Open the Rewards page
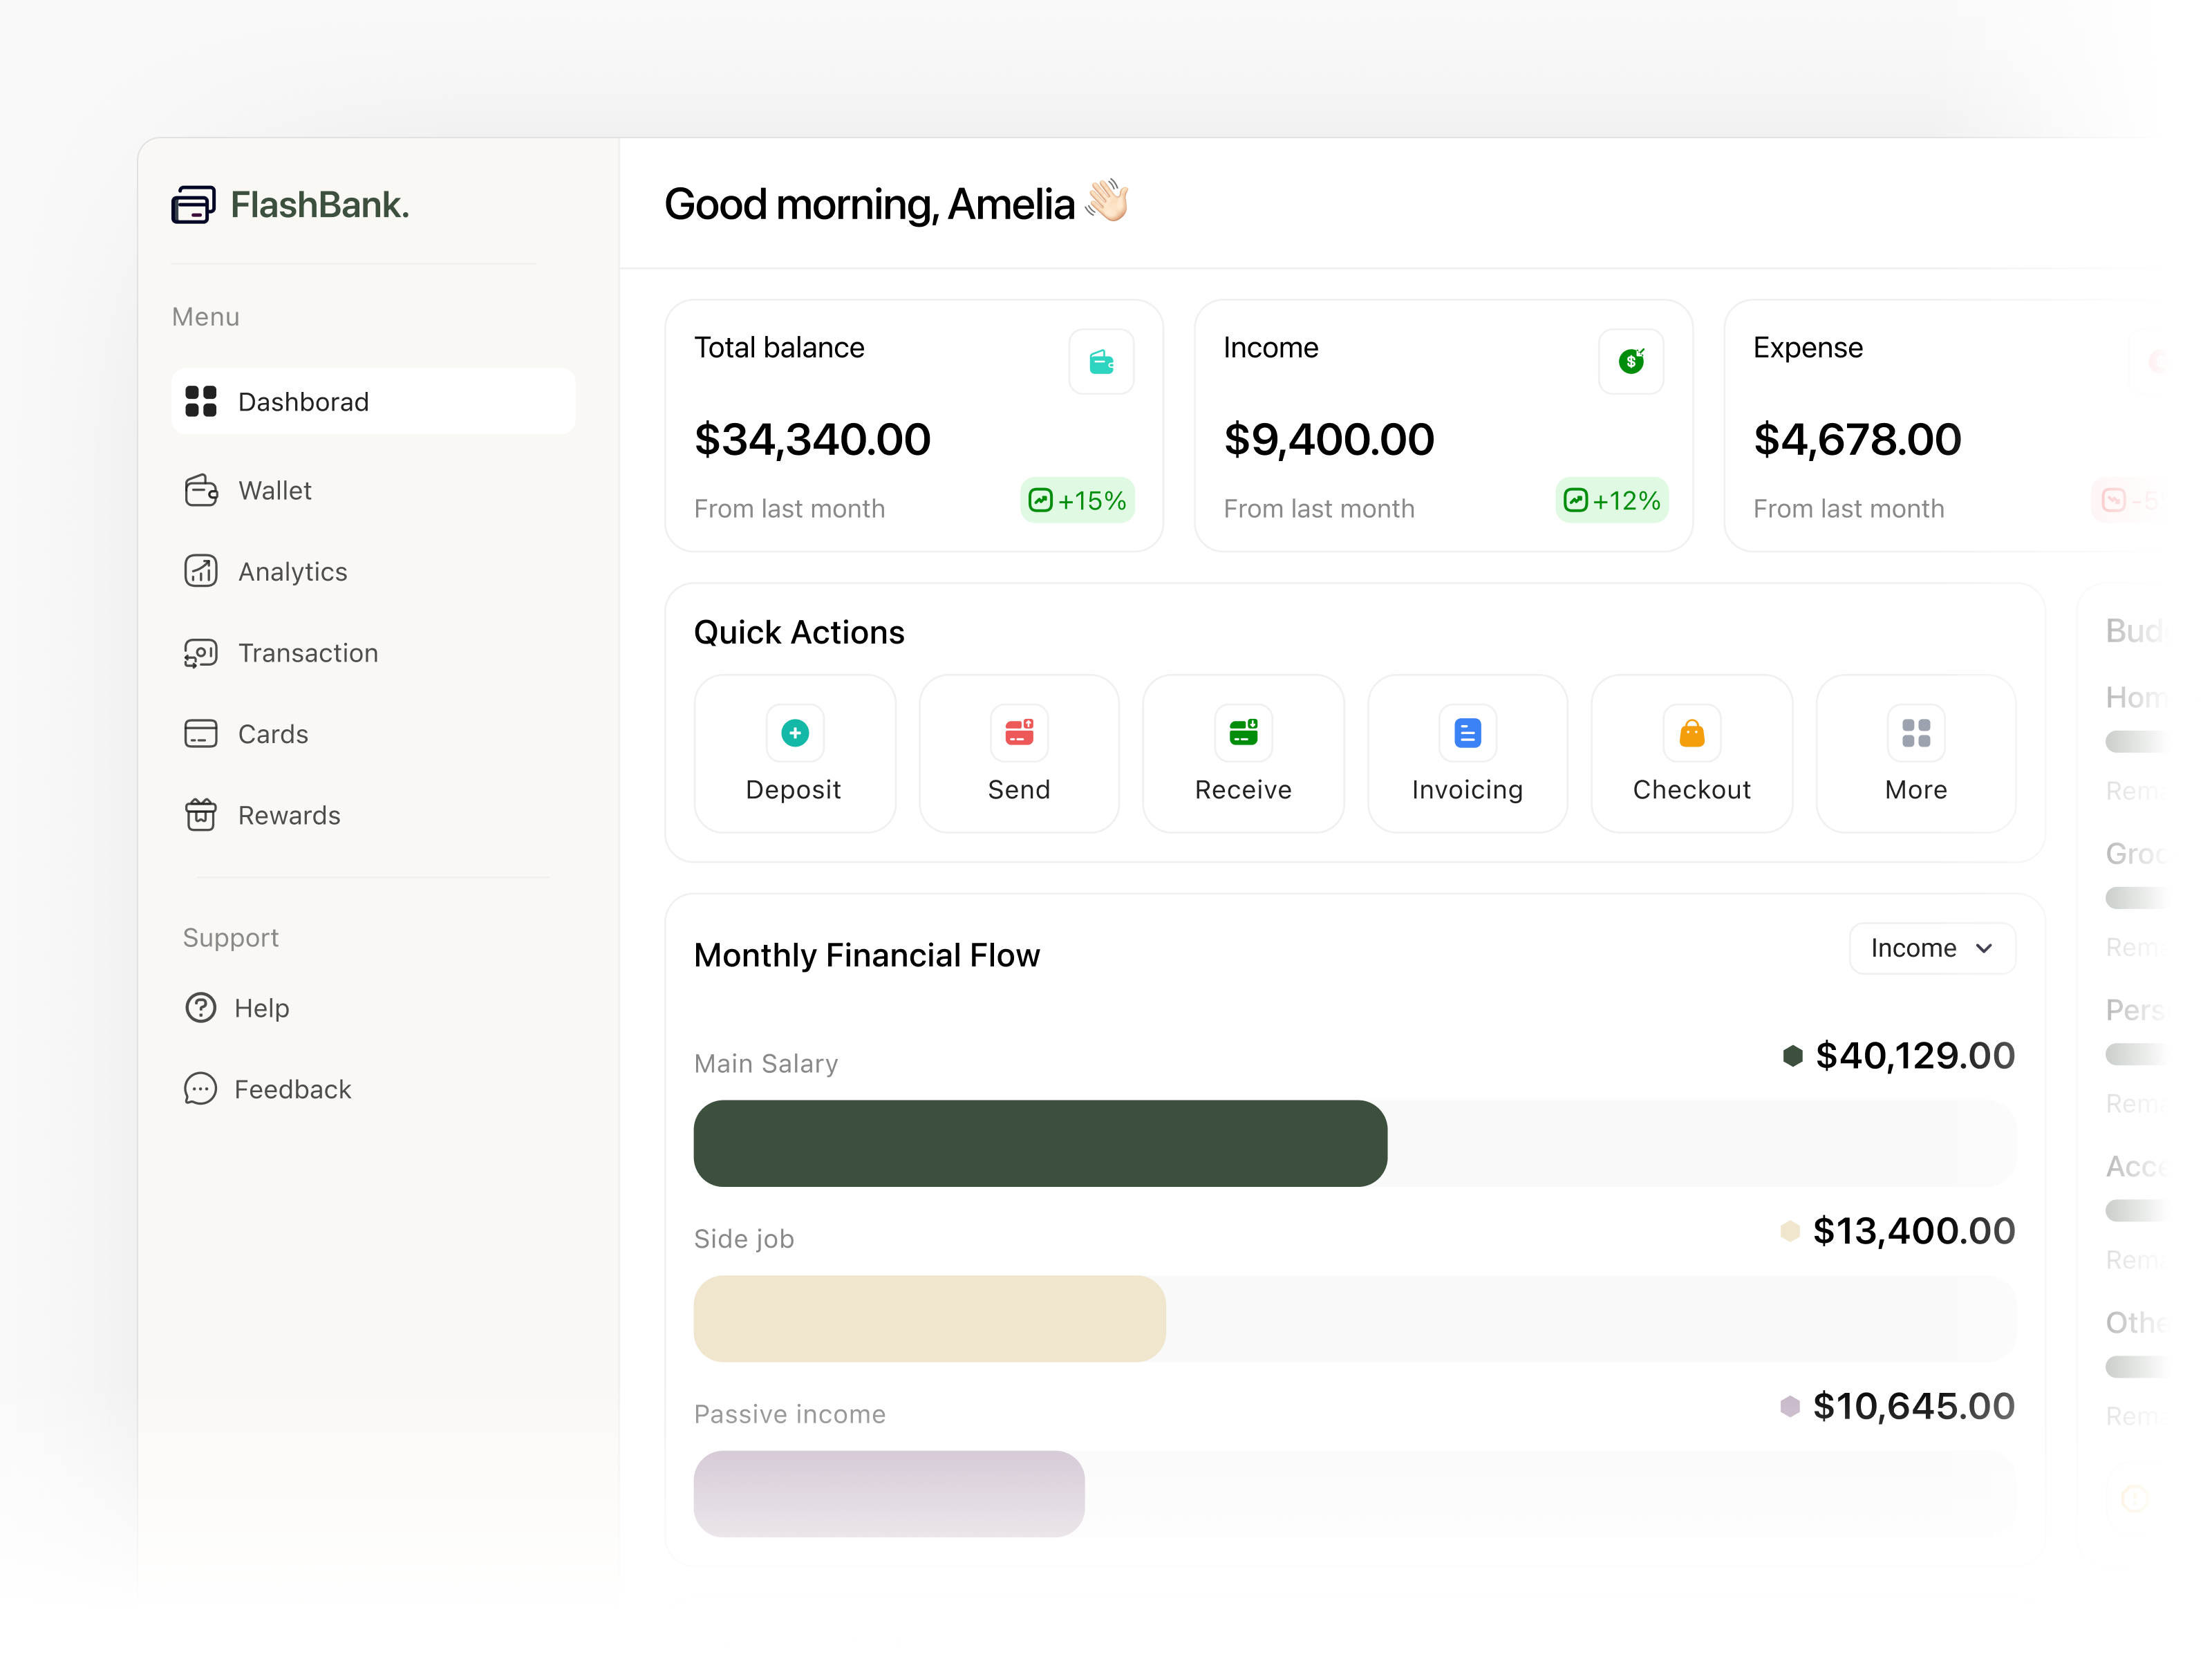This screenshot has height=1659, width=2212. (289, 815)
